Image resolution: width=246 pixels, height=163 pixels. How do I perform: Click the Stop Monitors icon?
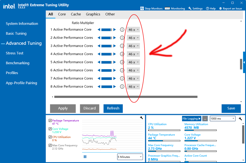[x=142, y=8]
